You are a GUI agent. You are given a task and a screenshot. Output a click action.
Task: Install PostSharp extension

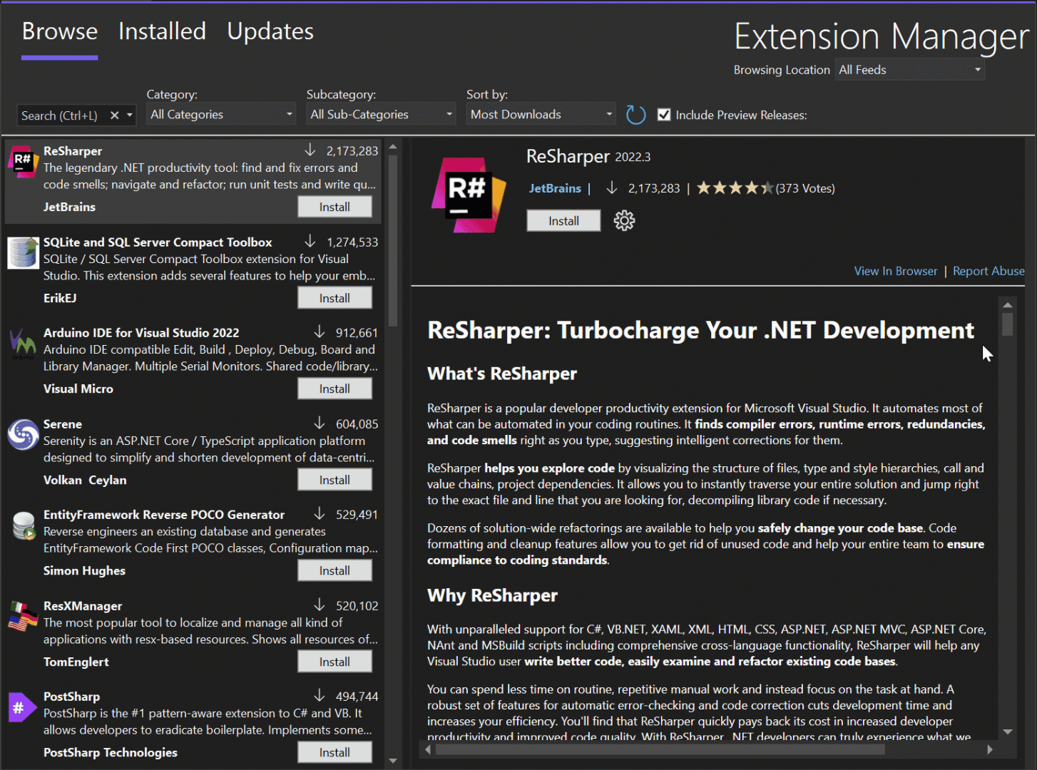click(x=334, y=752)
